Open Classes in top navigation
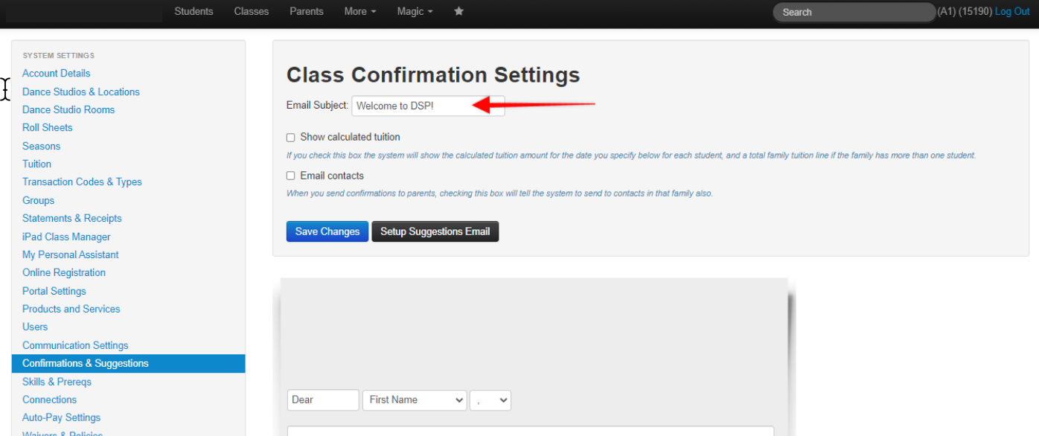 point(251,11)
